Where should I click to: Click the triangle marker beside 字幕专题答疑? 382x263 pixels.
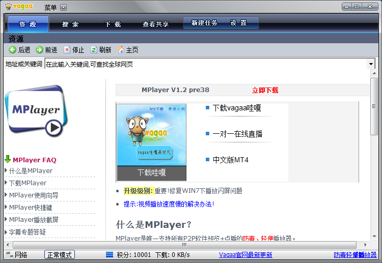(x=6, y=231)
